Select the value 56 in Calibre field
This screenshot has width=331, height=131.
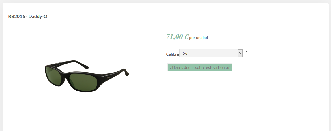(x=185, y=53)
